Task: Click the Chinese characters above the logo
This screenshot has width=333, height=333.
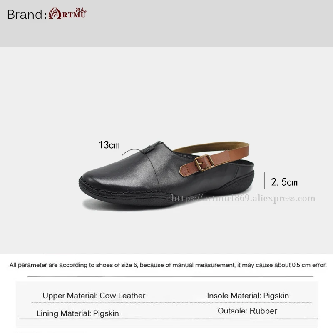Action: (x=81, y=10)
